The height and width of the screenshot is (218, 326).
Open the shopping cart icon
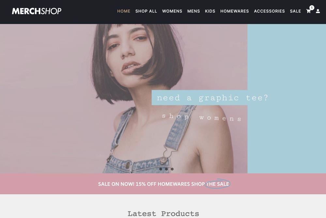point(308,11)
